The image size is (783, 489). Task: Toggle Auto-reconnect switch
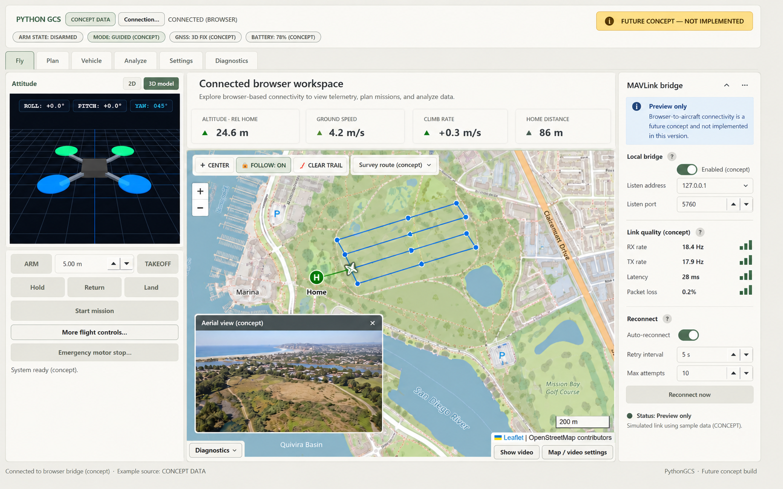coord(688,335)
